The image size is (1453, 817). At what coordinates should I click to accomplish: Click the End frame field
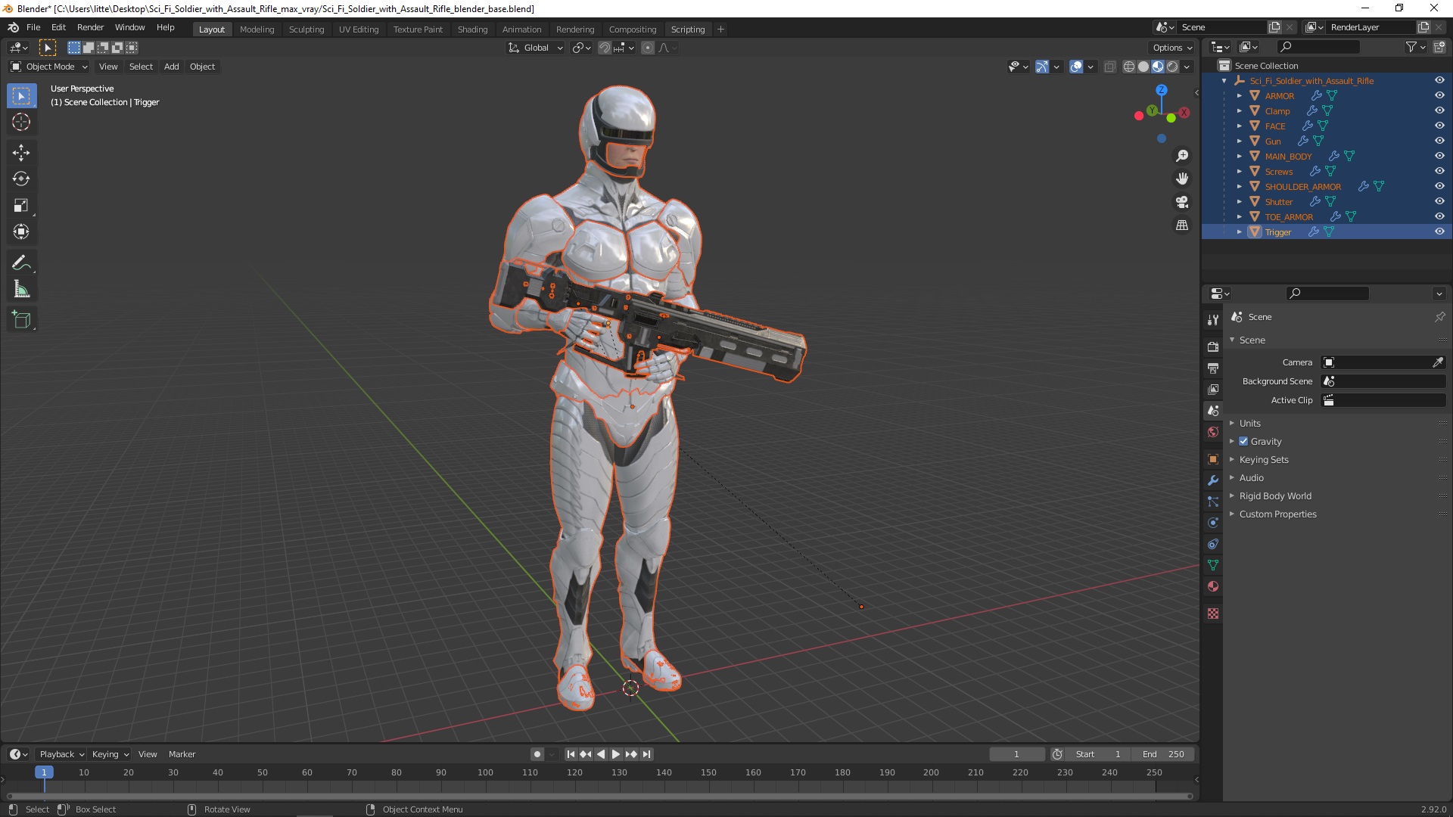[1163, 753]
